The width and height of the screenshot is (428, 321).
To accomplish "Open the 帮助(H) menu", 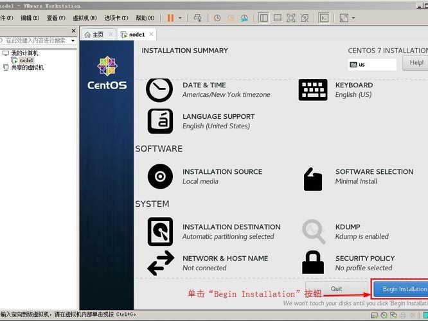I will pos(145,18).
